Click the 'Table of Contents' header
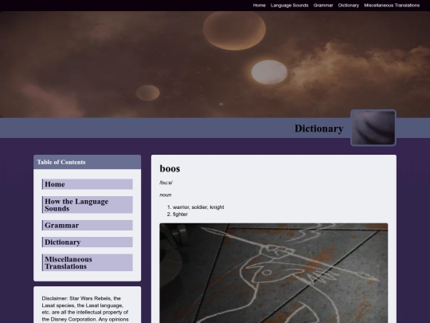This screenshot has height=323, width=430. click(88, 162)
